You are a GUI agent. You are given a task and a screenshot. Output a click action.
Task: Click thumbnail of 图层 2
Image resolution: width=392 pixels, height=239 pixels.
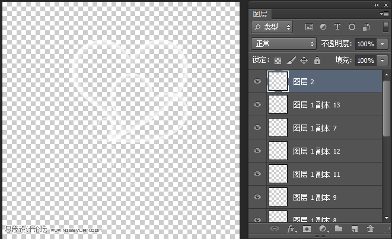pos(278,81)
